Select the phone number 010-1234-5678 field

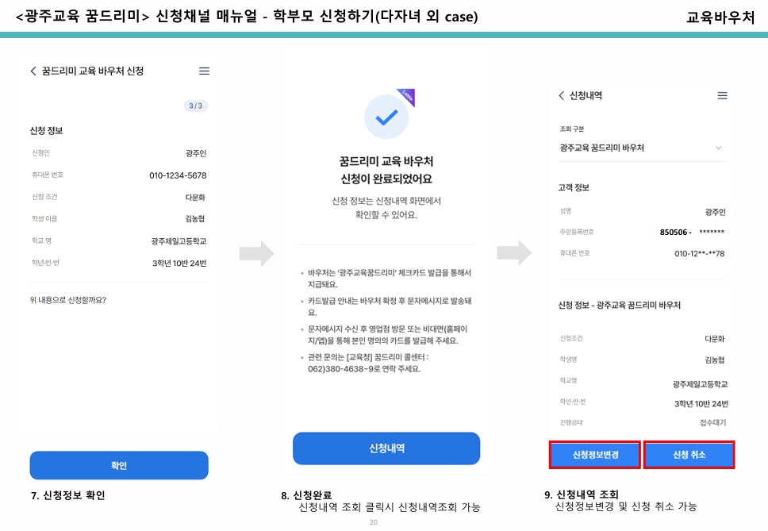point(178,175)
